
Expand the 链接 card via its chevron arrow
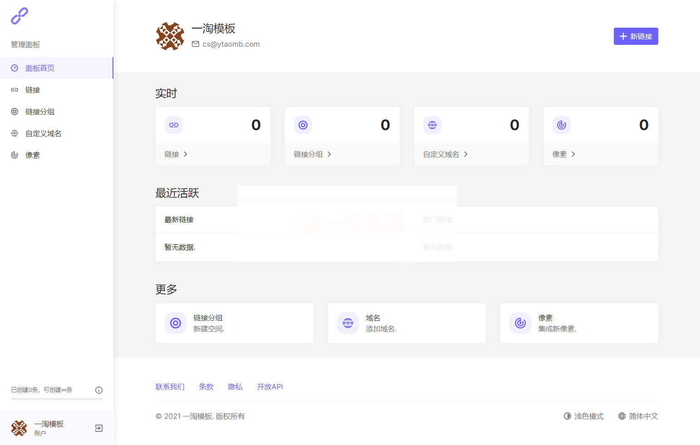[186, 154]
